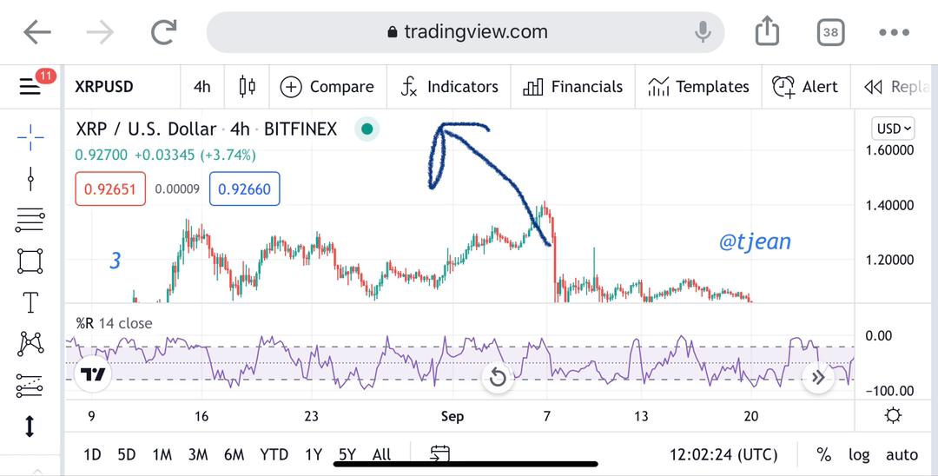The image size is (938, 476).
Task: Click the browser address bar
Action: (466, 32)
